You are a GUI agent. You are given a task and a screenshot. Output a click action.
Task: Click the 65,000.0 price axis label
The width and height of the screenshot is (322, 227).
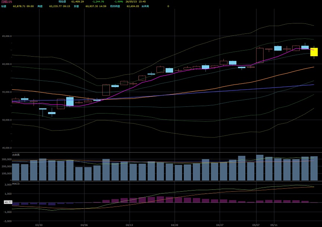7,36
